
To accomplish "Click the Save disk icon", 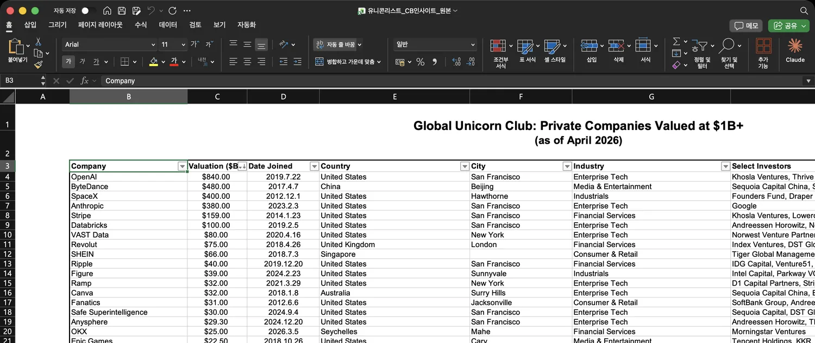I will pos(122,11).
